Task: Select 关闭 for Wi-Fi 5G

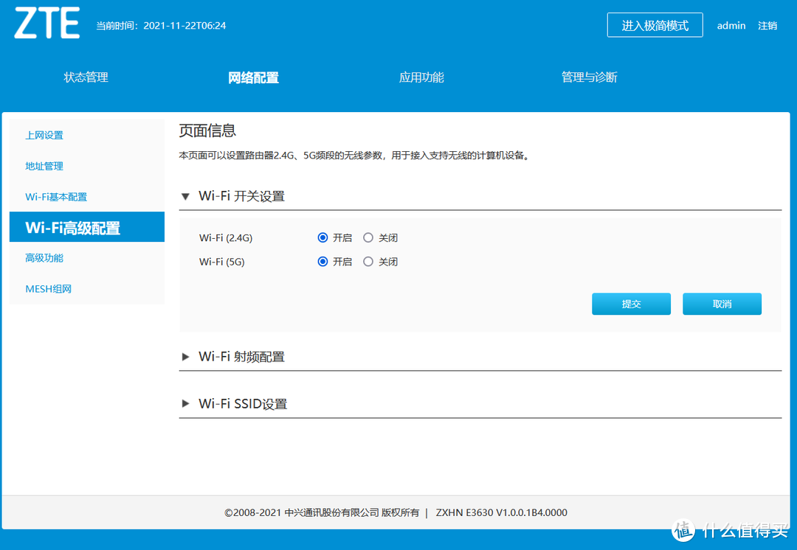Action: tap(368, 261)
